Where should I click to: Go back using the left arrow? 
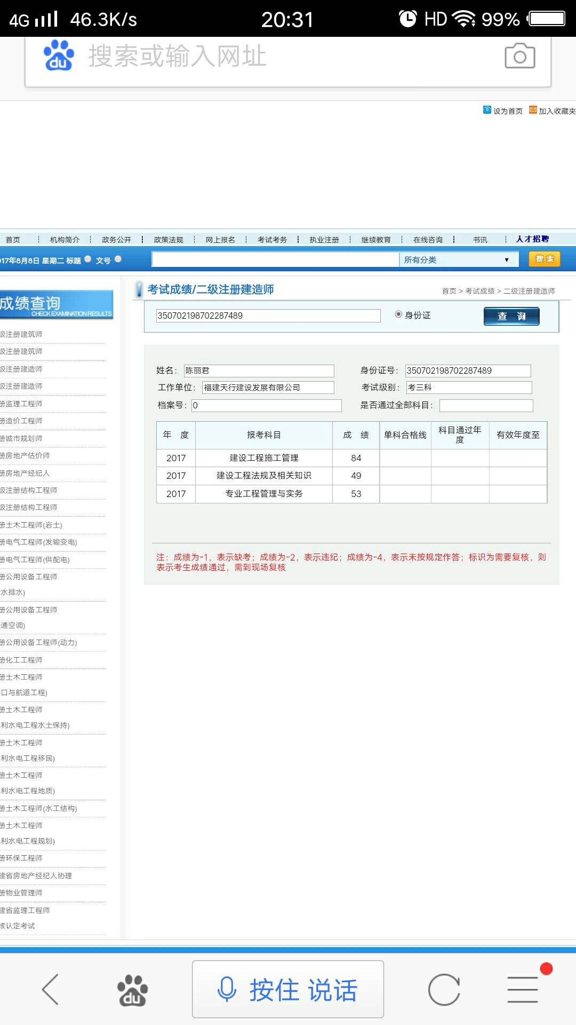click(x=50, y=989)
